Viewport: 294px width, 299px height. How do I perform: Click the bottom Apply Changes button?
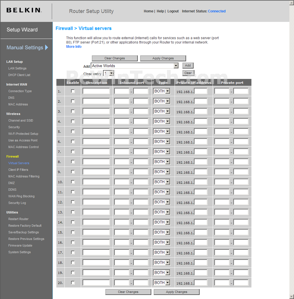point(177,292)
